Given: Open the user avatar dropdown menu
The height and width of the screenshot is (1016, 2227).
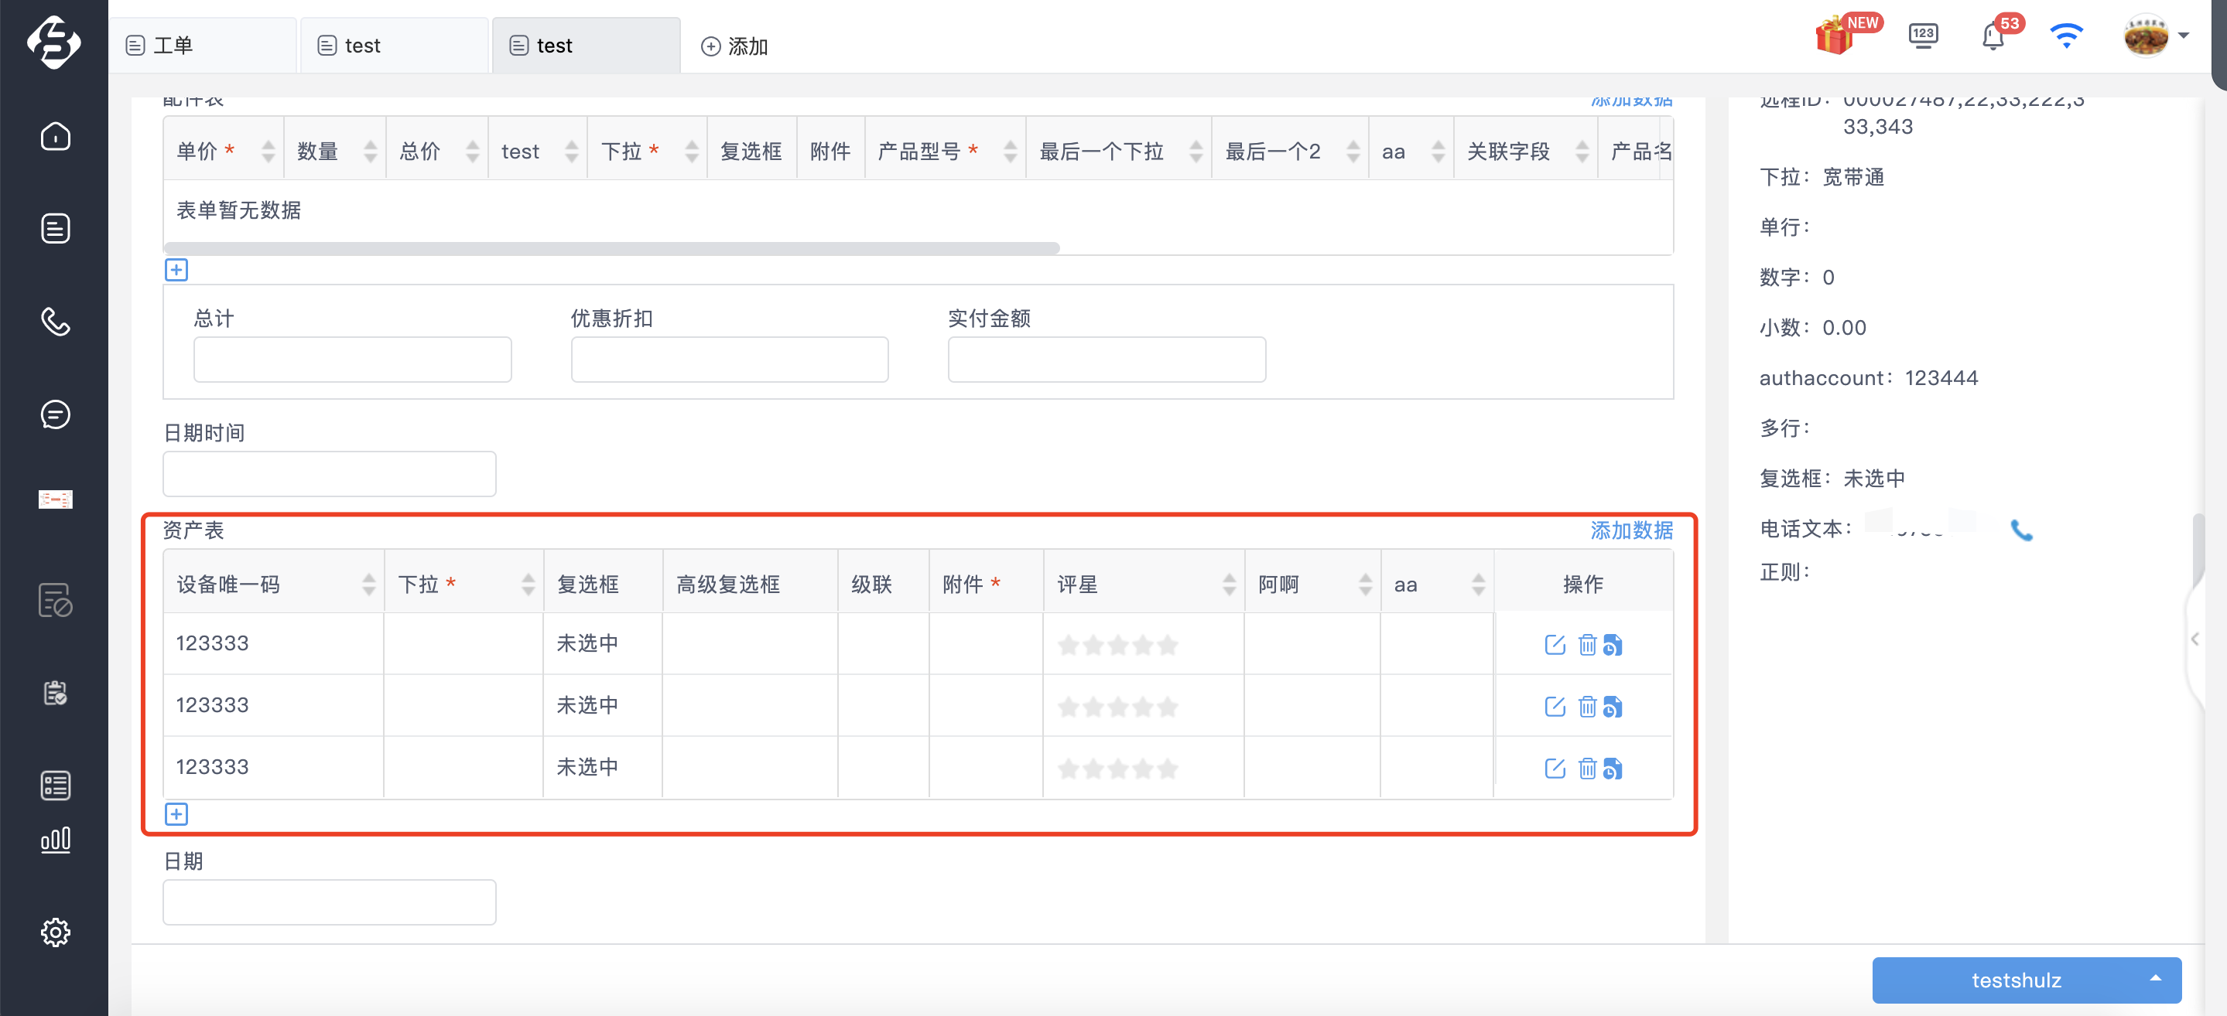Looking at the screenshot, I should coord(2156,36).
